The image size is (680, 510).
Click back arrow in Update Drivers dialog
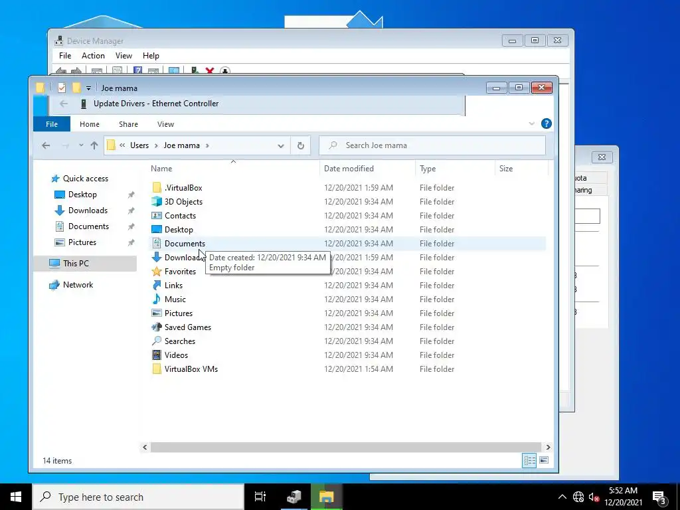click(64, 104)
